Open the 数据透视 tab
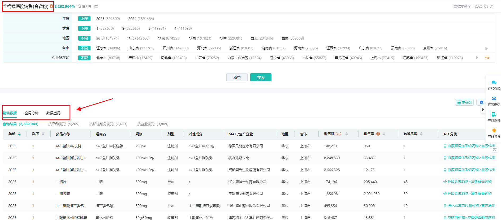Viewport: 501px width, 220px height. coord(53,113)
